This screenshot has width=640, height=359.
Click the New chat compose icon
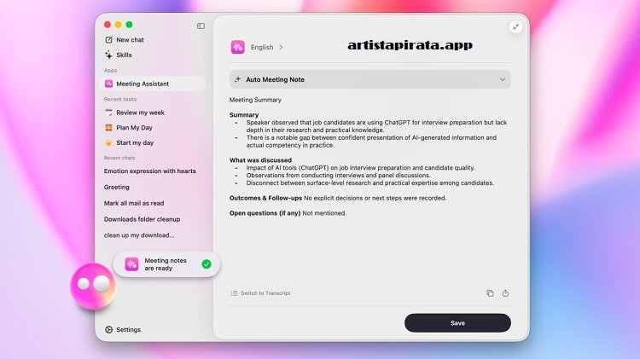(108, 39)
